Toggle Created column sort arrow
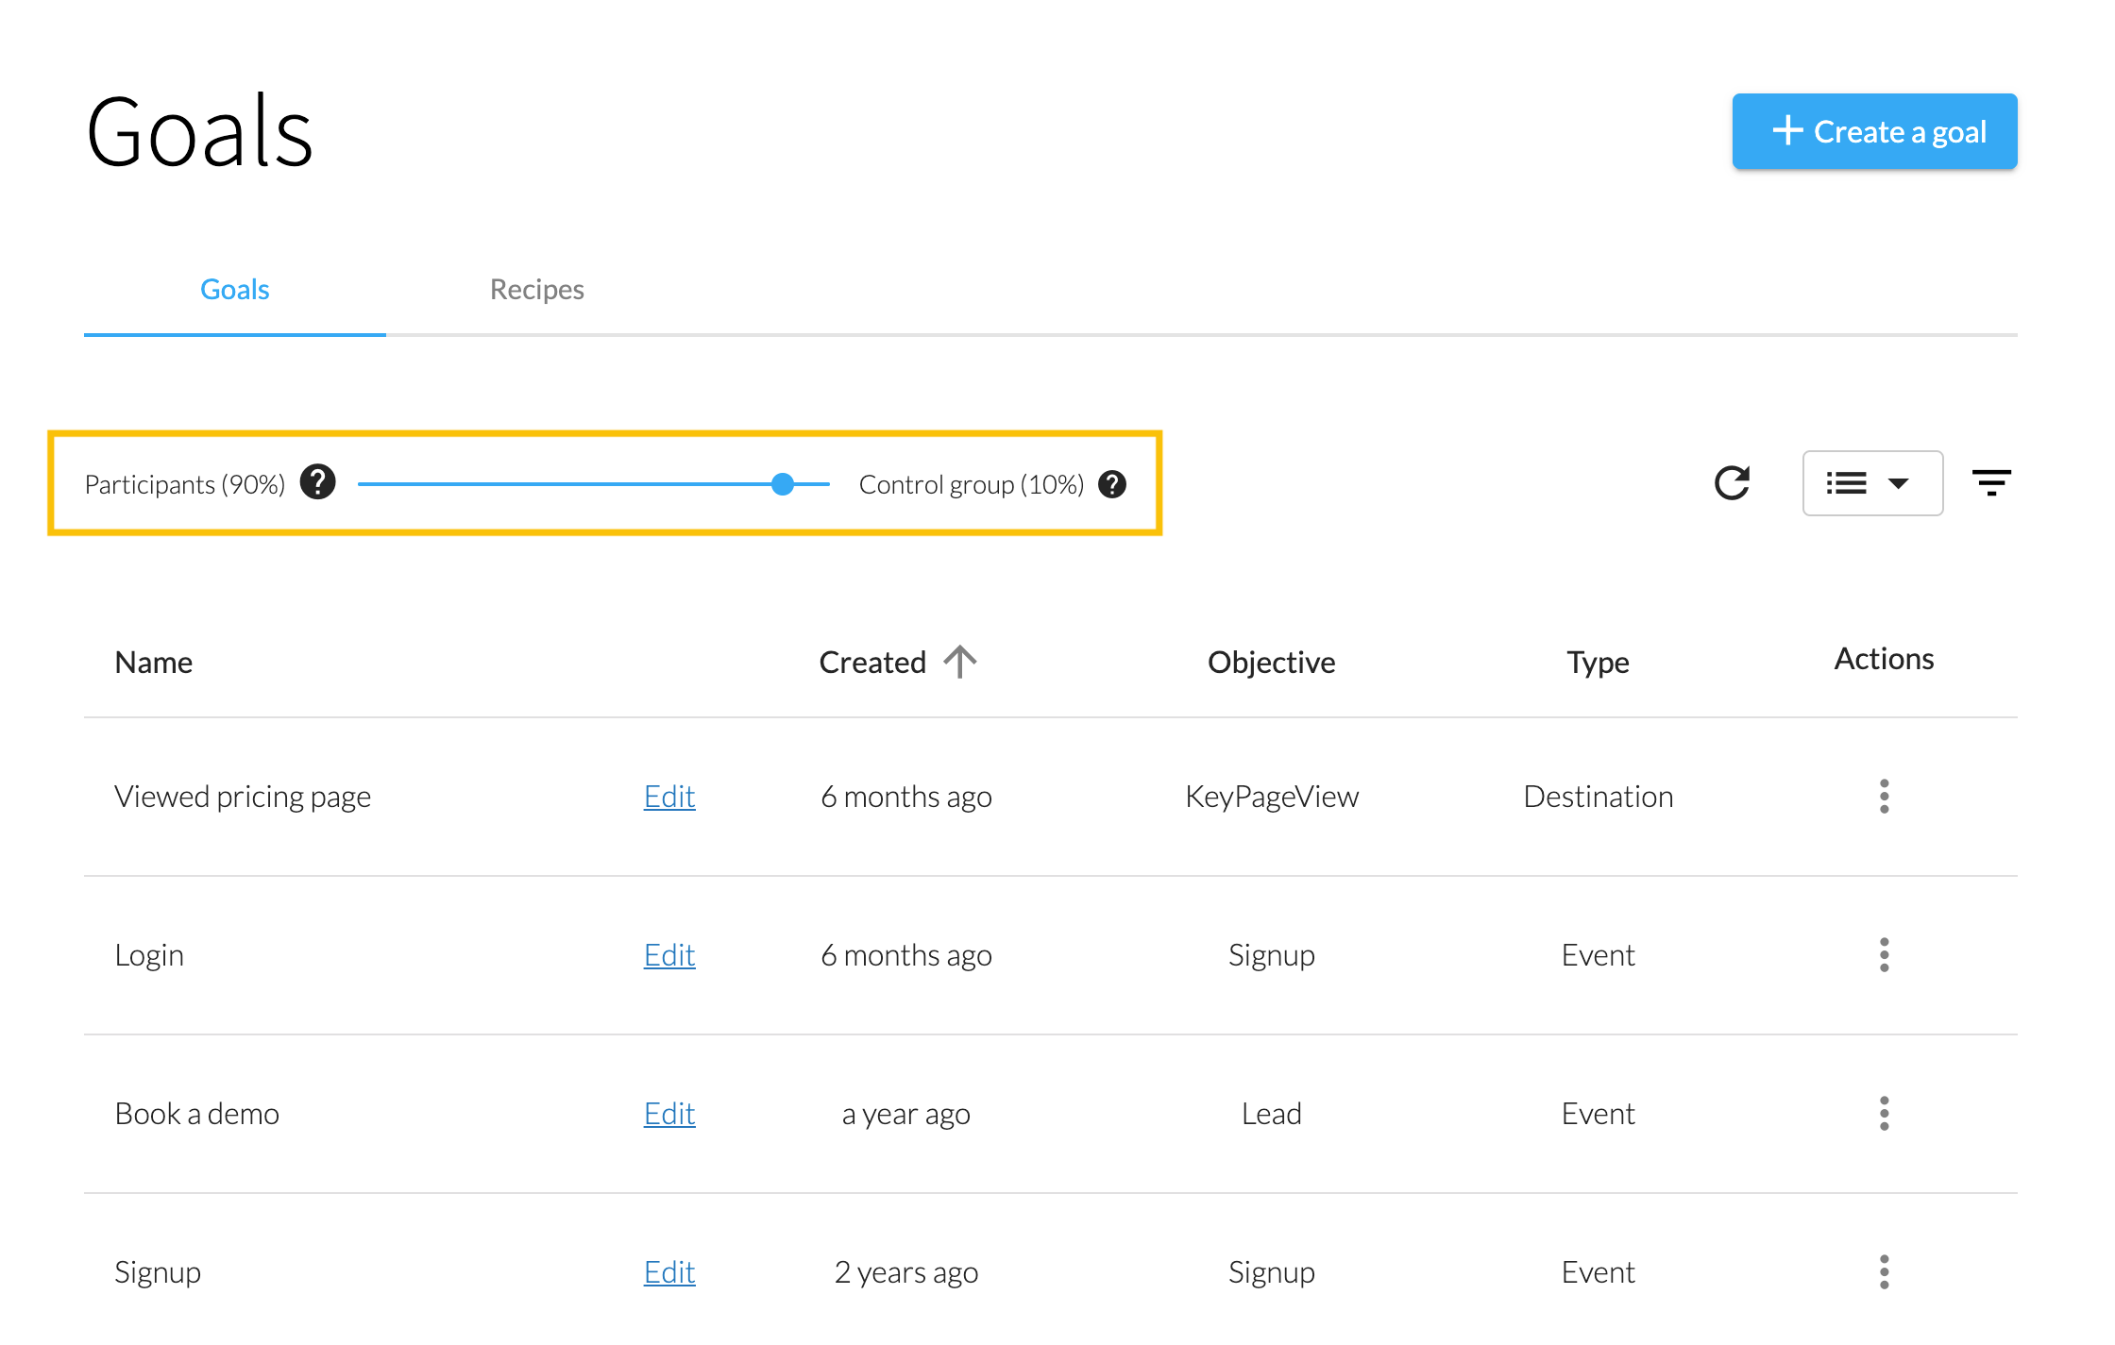 click(x=960, y=662)
